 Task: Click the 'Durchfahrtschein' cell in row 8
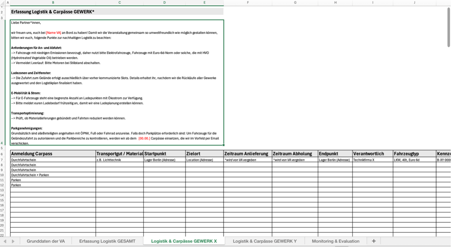(x=53, y=165)
